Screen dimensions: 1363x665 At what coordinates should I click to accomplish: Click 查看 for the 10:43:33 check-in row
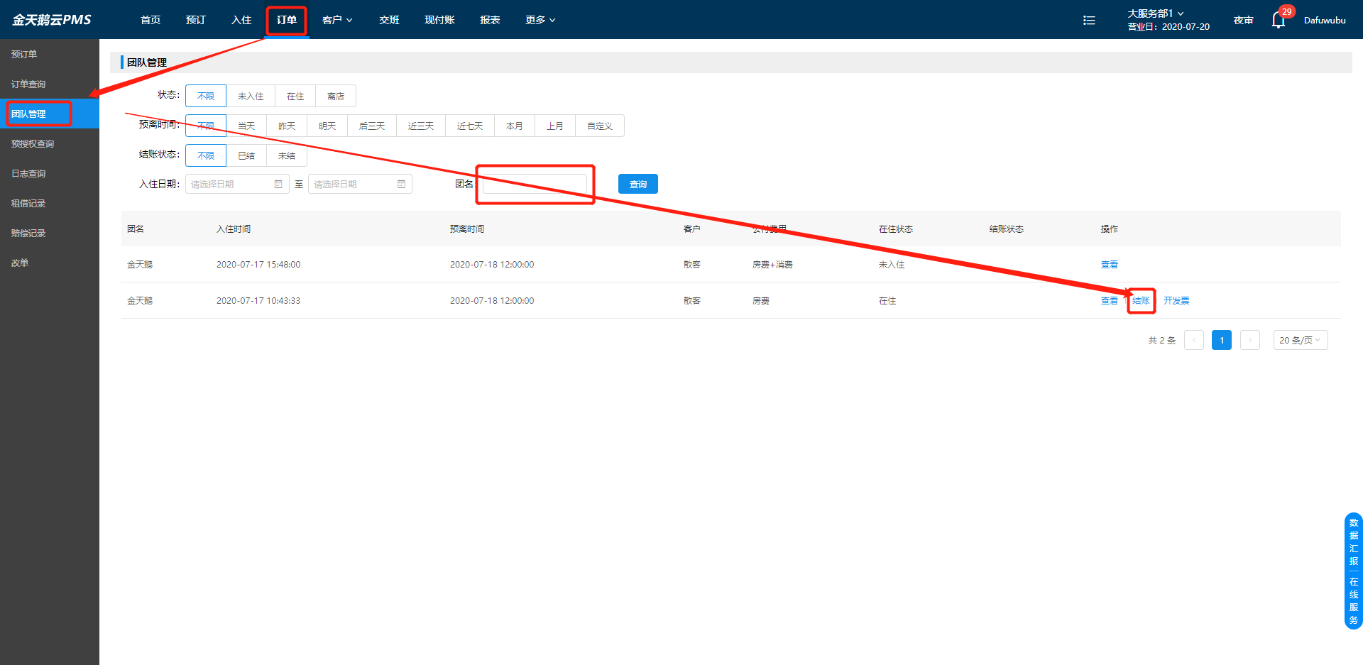pos(1110,301)
